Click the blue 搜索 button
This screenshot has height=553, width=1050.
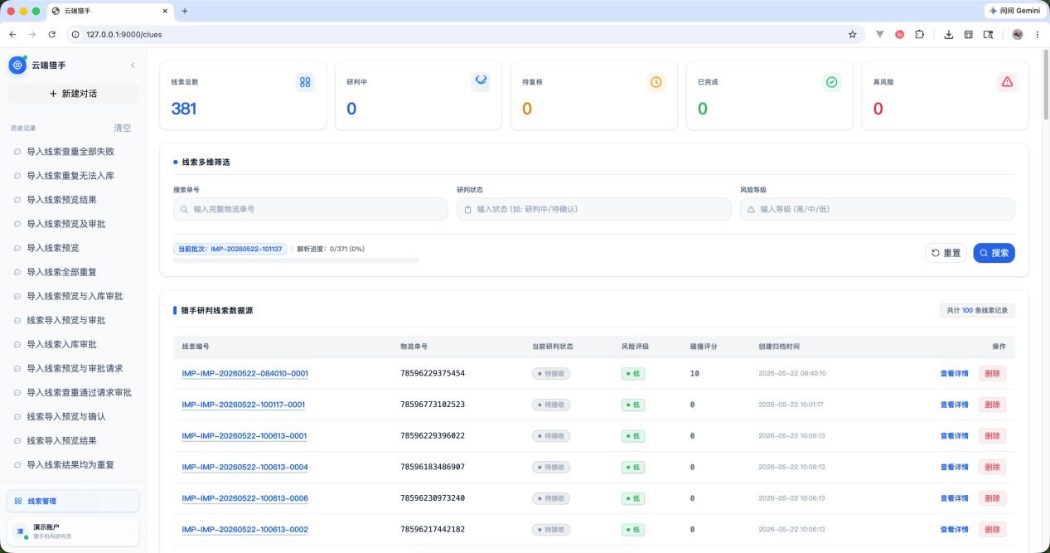pyautogui.click(x=994, y=253)
